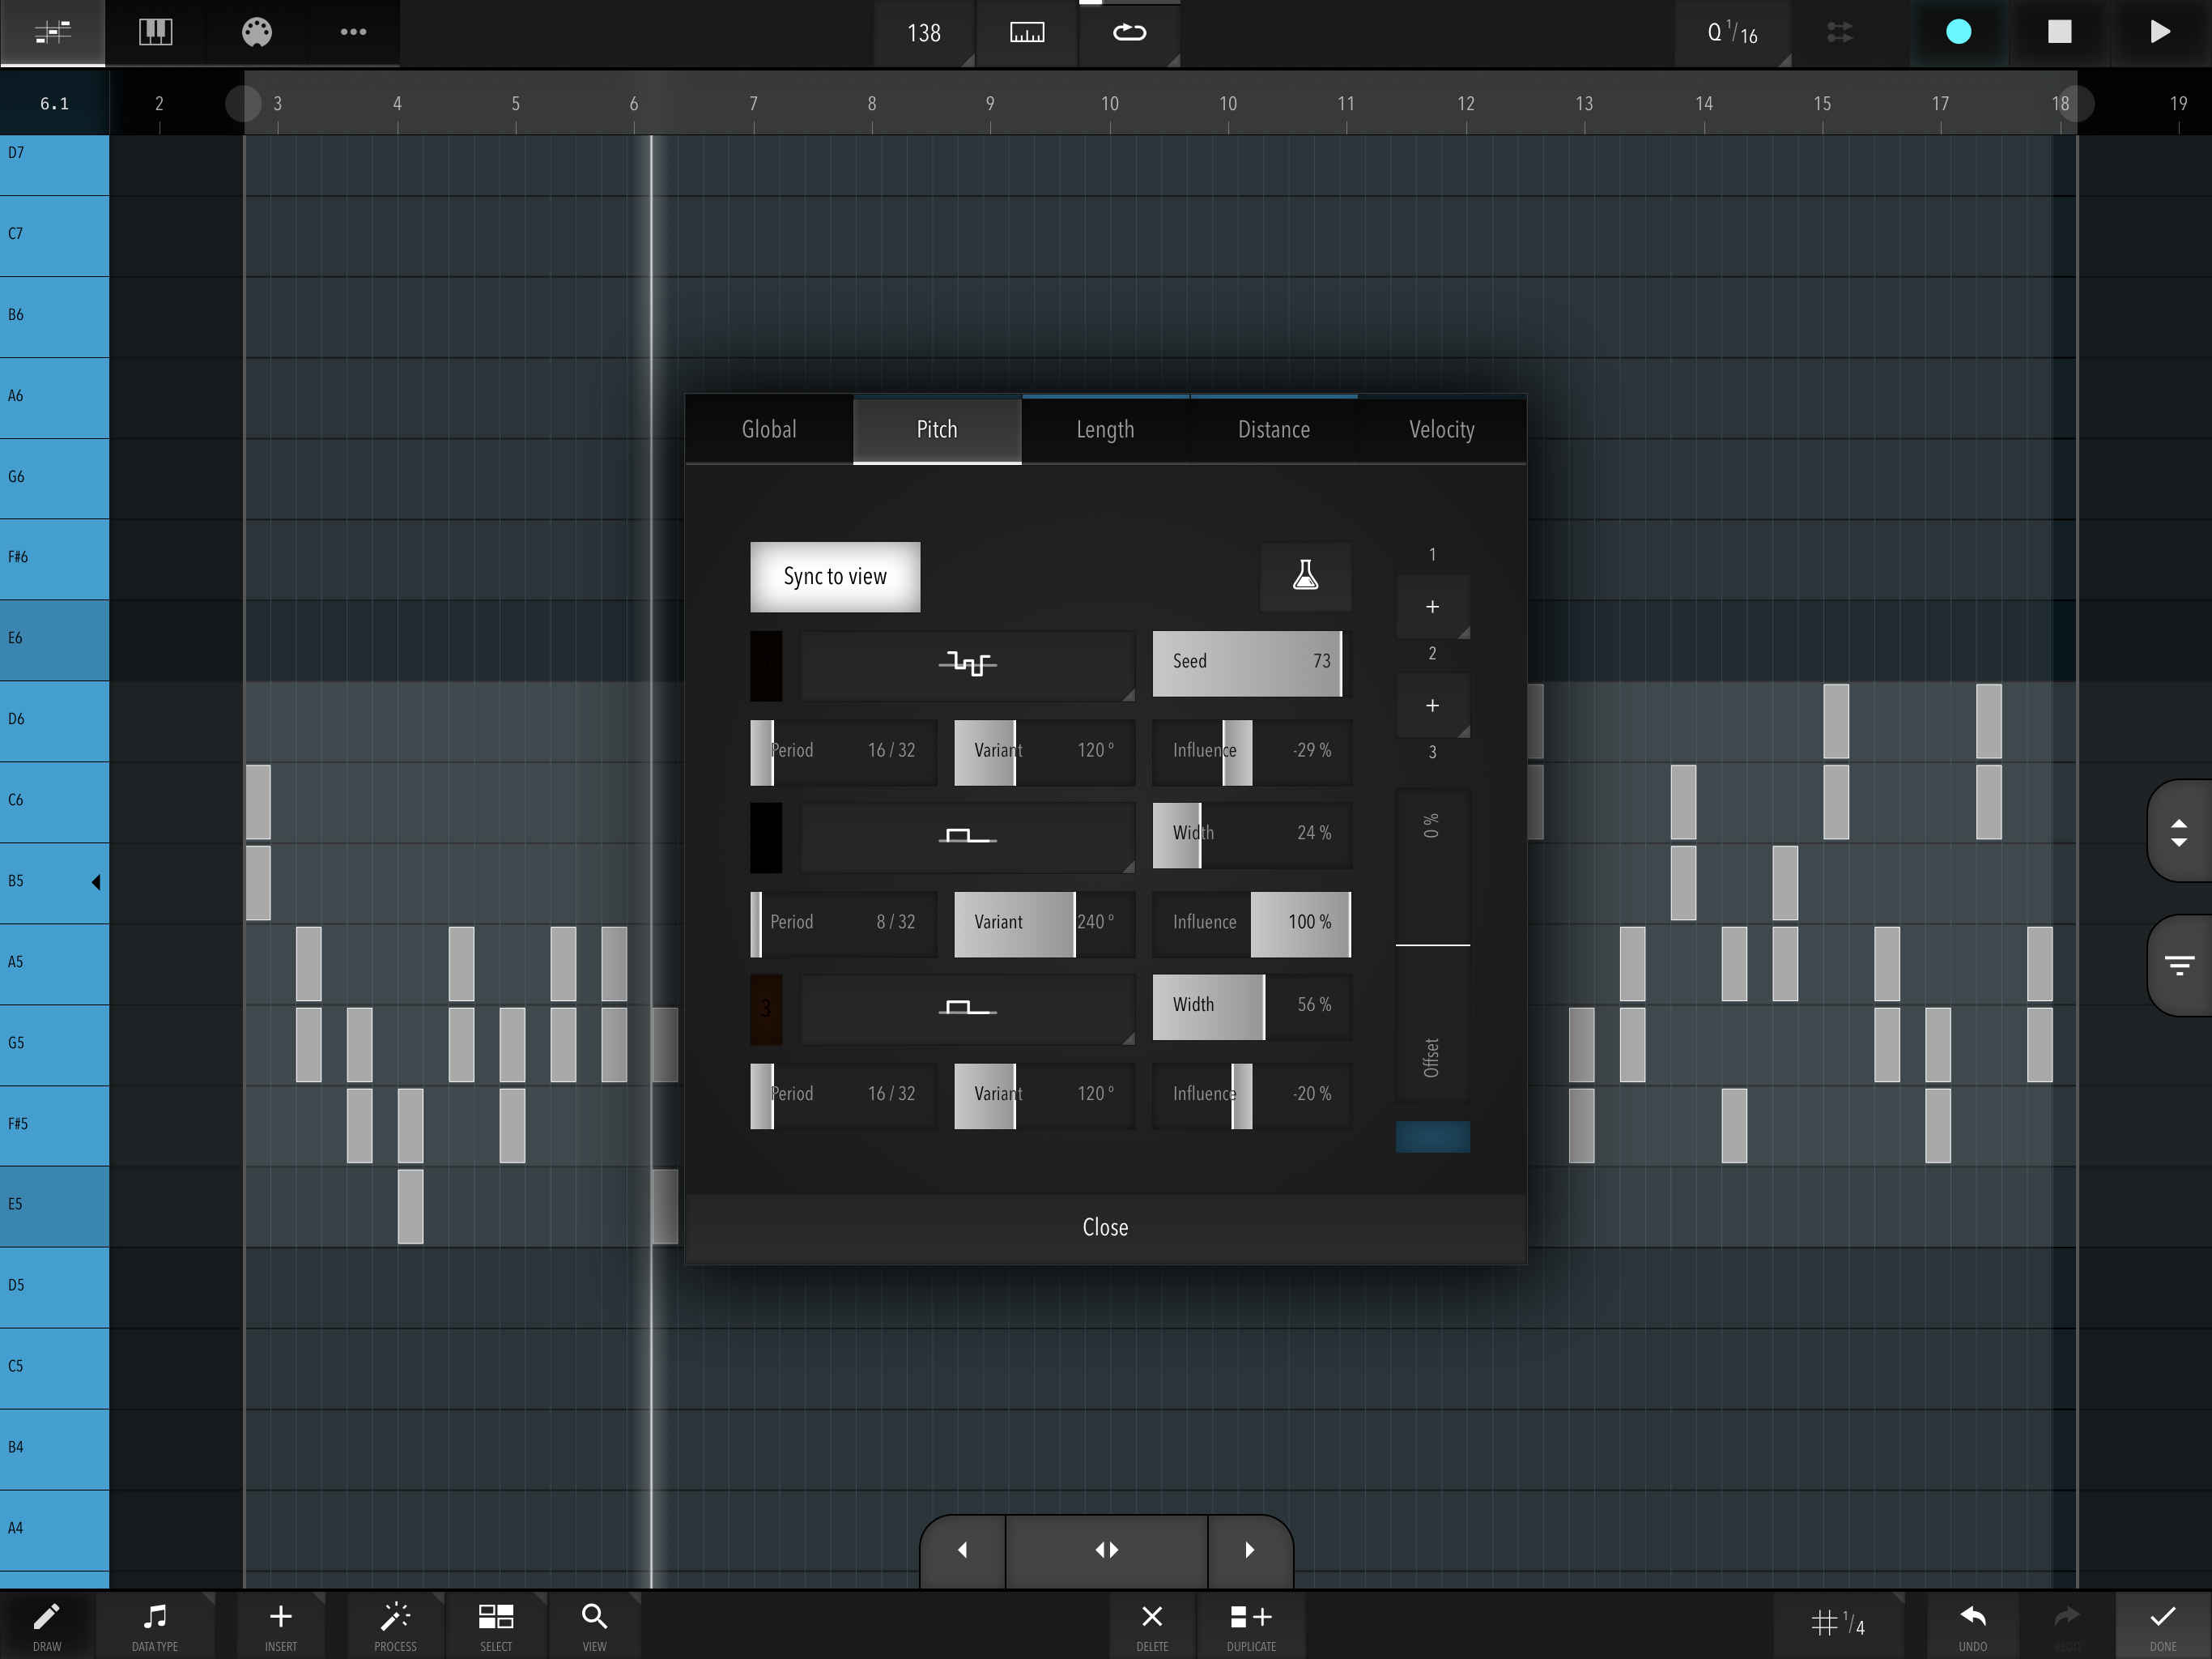Open the random waveform shape dropdown

967,663
